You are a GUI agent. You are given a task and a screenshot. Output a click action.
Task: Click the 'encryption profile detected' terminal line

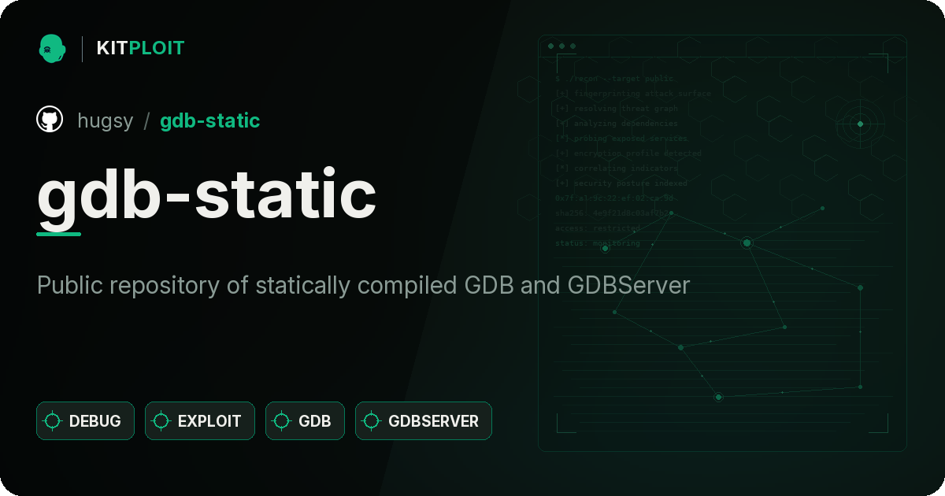tap(628, 154)
